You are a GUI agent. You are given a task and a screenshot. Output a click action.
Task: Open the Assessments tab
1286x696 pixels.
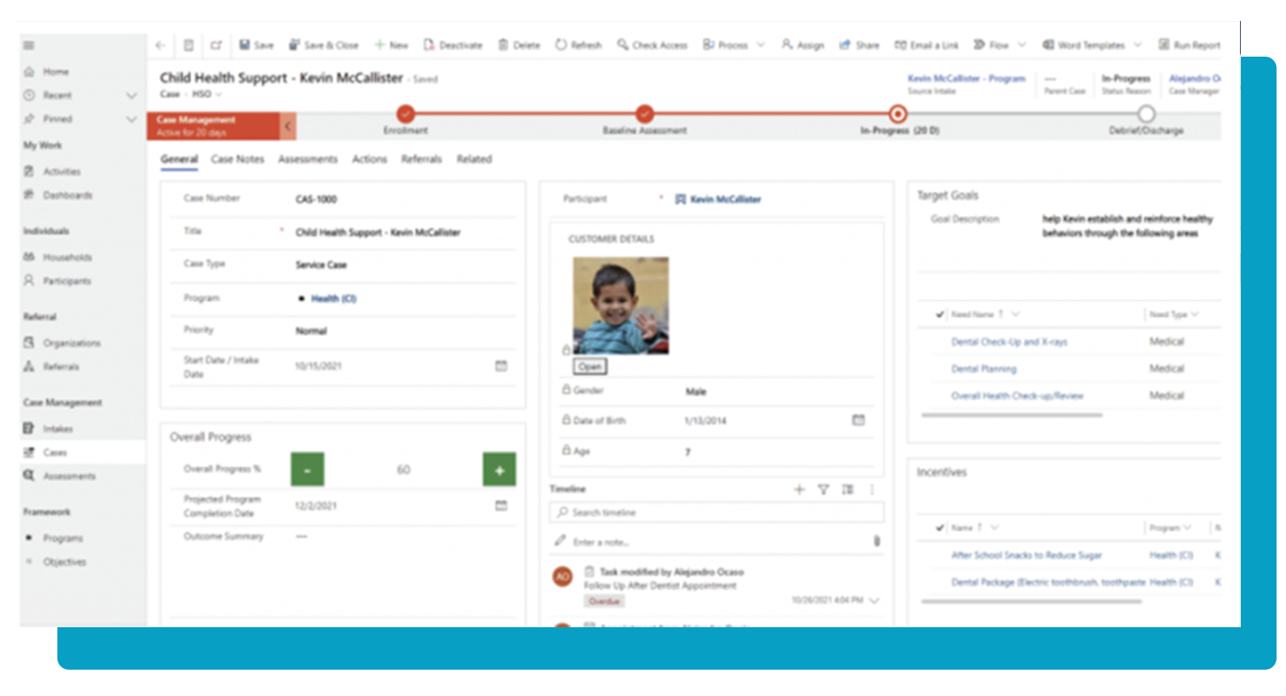click(307, 159)
